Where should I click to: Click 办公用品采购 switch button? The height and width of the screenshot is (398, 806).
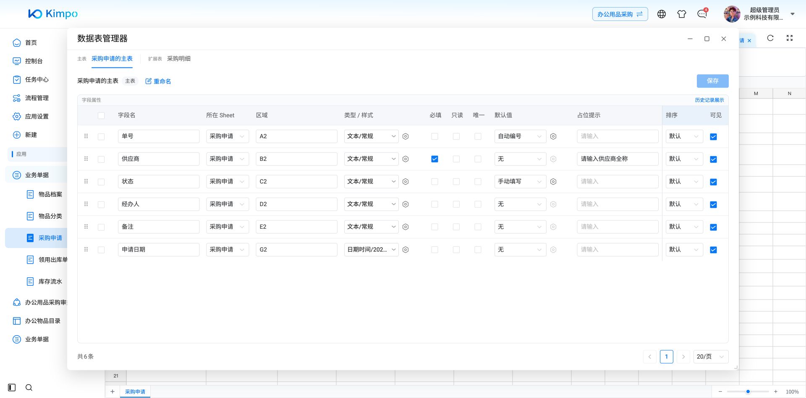[x=620, y=14]
